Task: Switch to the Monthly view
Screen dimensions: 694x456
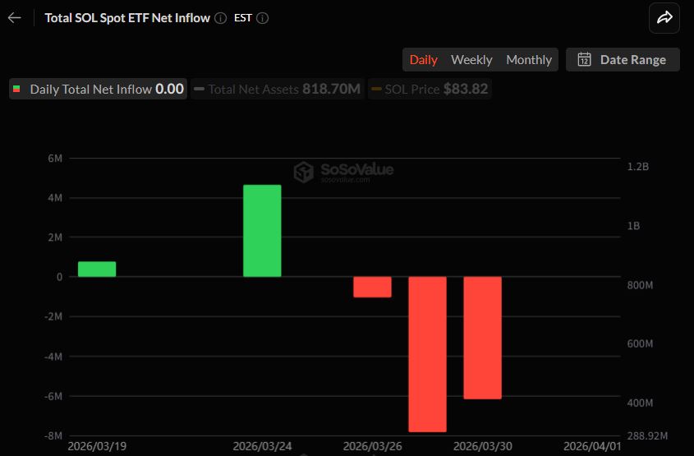Action: click(x=529, y=59)
